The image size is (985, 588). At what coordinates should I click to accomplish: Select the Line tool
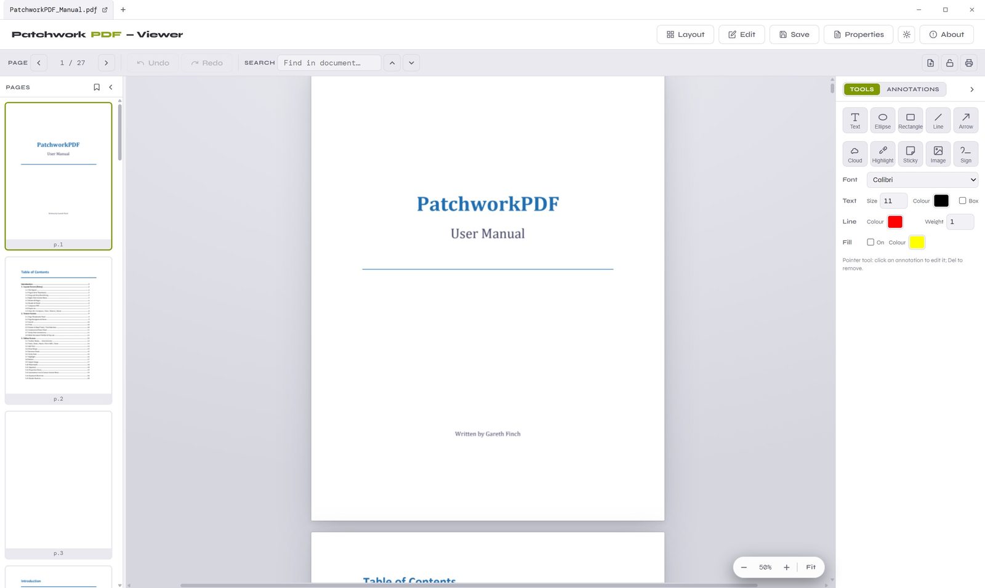tap(938, 120)
